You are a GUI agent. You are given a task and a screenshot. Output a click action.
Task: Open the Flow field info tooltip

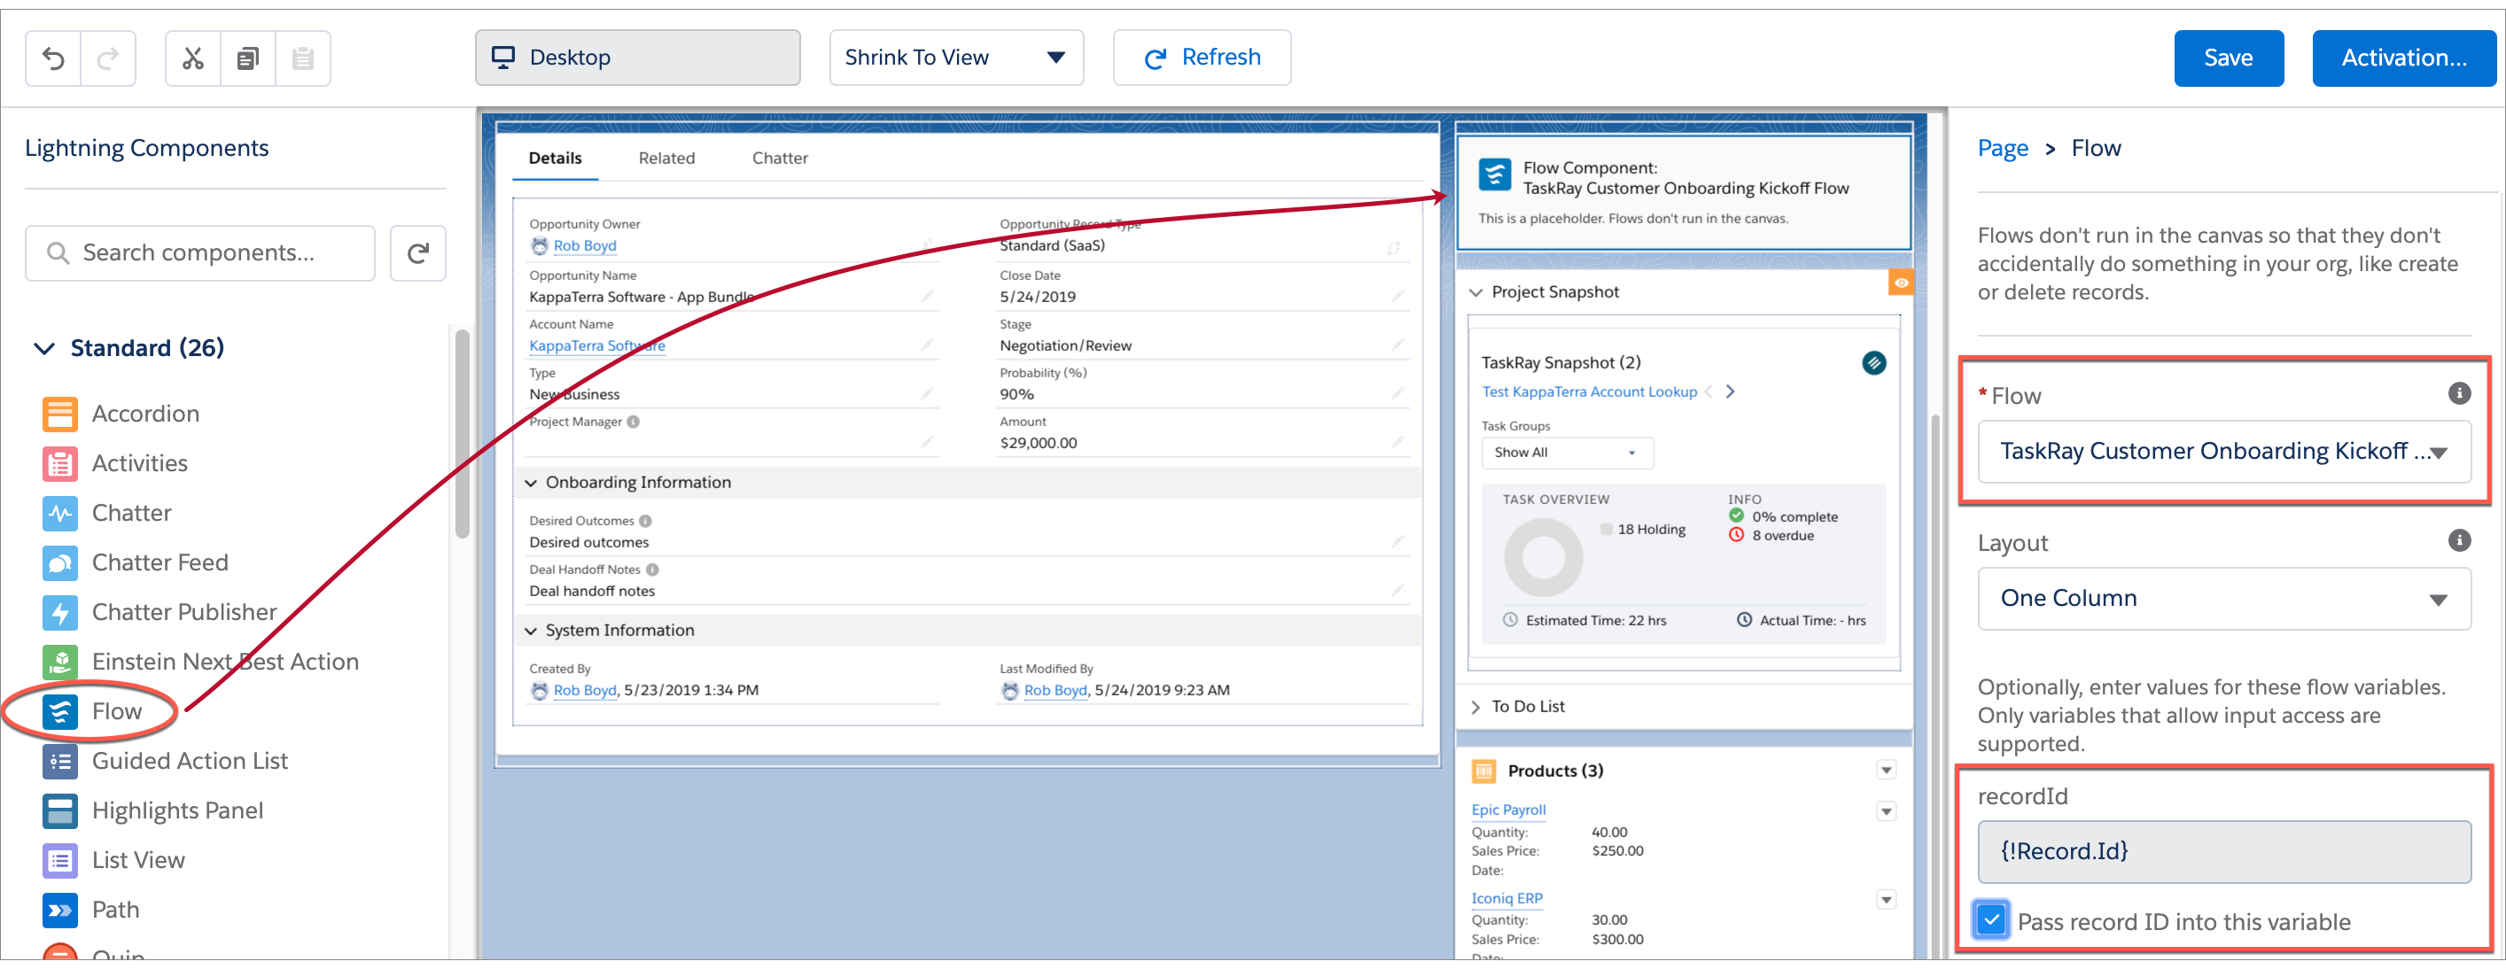(x=2458, y=393)
